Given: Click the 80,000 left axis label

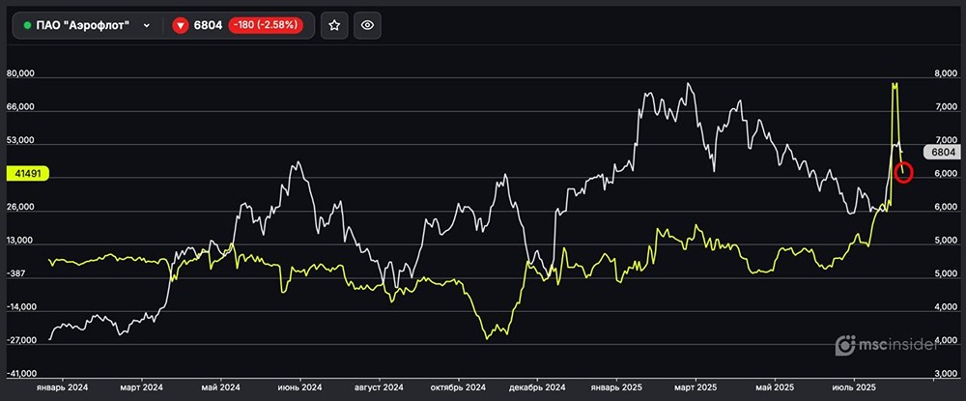Looking at the screenshot, I should coord(20,74).
